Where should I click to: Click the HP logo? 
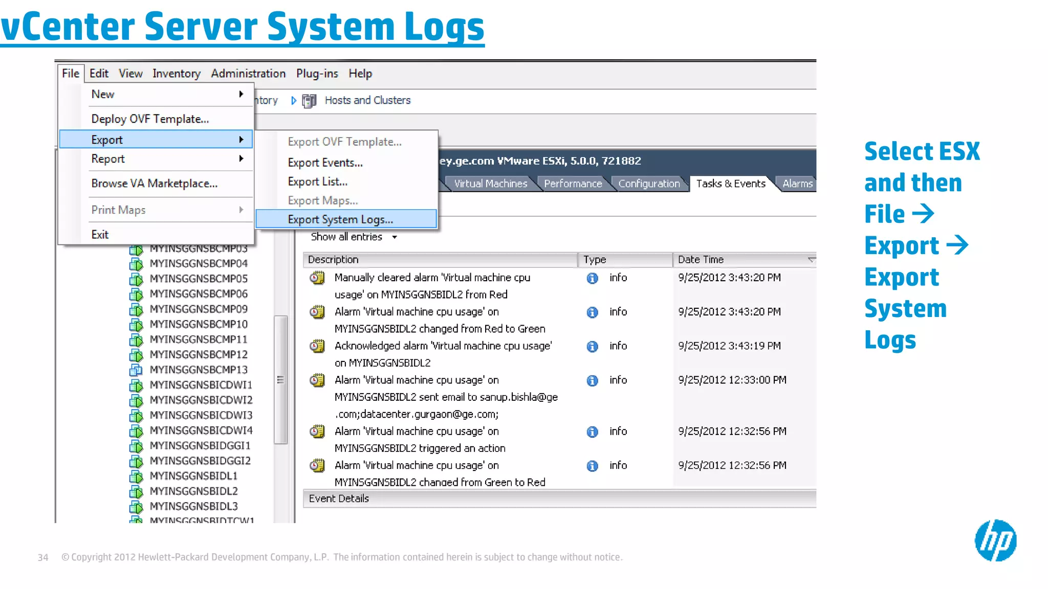point(995,540)
